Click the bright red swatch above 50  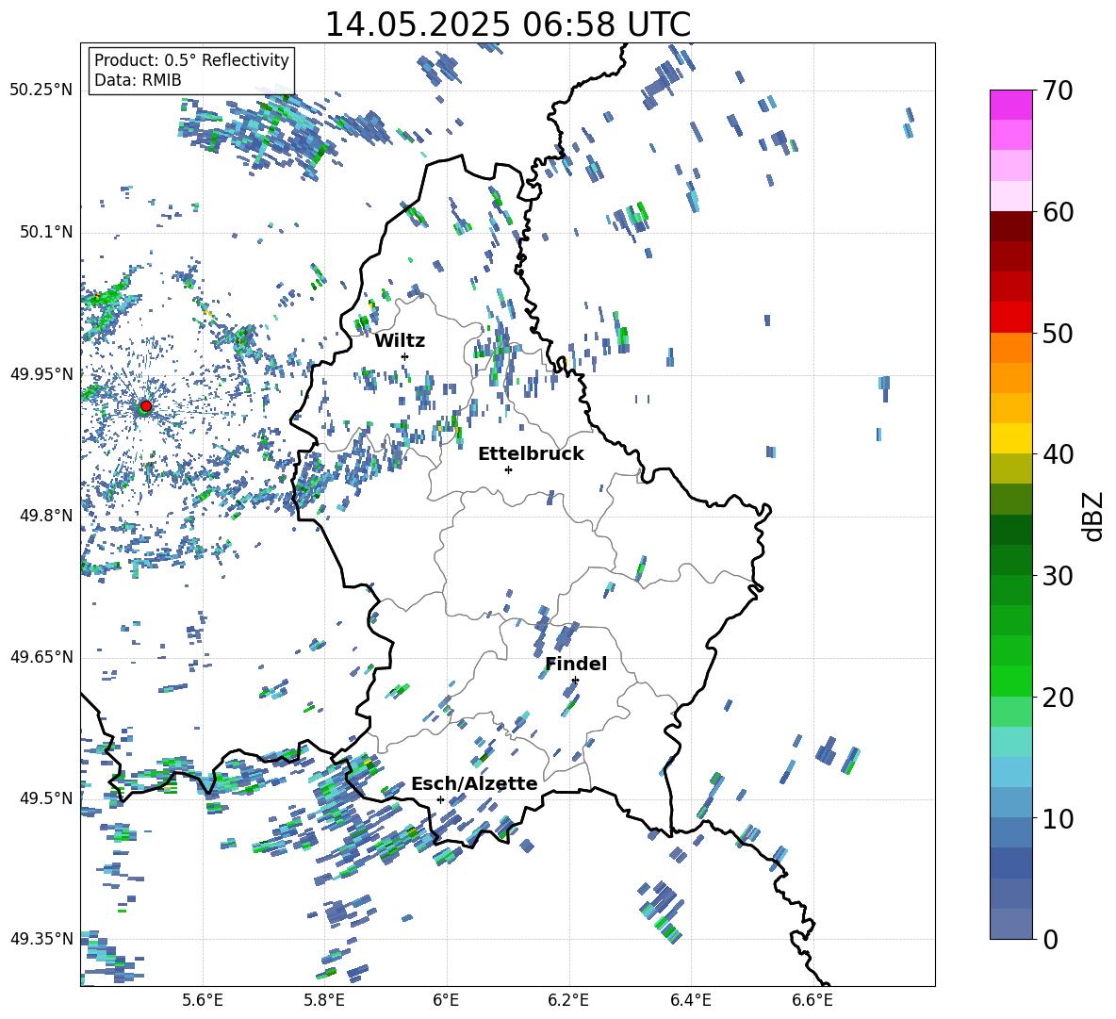pos(1010,317)
